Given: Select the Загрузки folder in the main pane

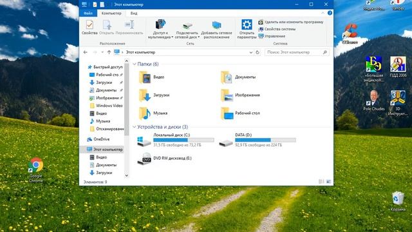Looking at the screenshot, I should 154,95.
